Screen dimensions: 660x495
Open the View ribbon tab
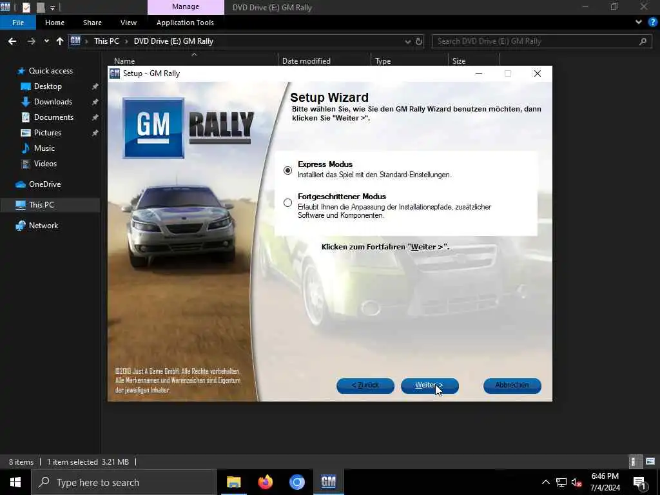click(x=128, y=23)
